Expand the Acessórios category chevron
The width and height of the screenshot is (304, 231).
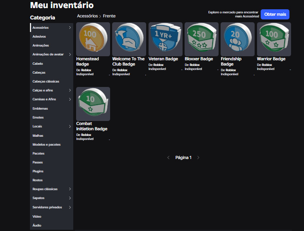pyautogui.click(x=70, y=28)
